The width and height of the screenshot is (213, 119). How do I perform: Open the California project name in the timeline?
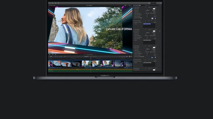tap(86, 56)
